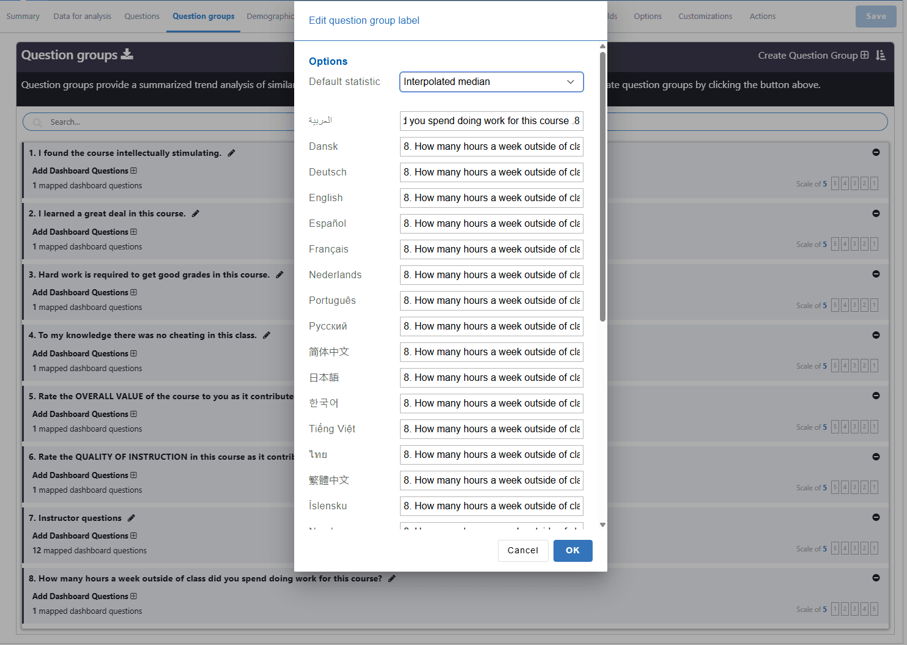
Task: Add Dashboard Questions for group 8
Action: 84,596
